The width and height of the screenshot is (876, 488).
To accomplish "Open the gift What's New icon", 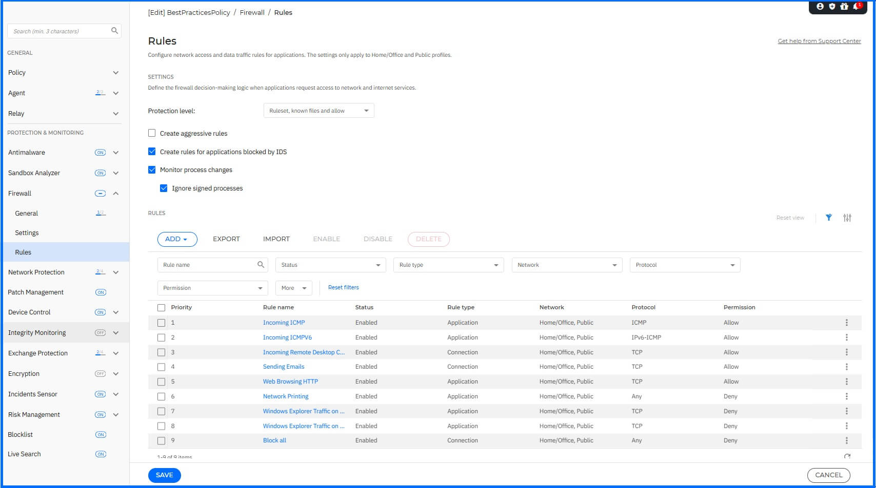I will click(844, 7).
